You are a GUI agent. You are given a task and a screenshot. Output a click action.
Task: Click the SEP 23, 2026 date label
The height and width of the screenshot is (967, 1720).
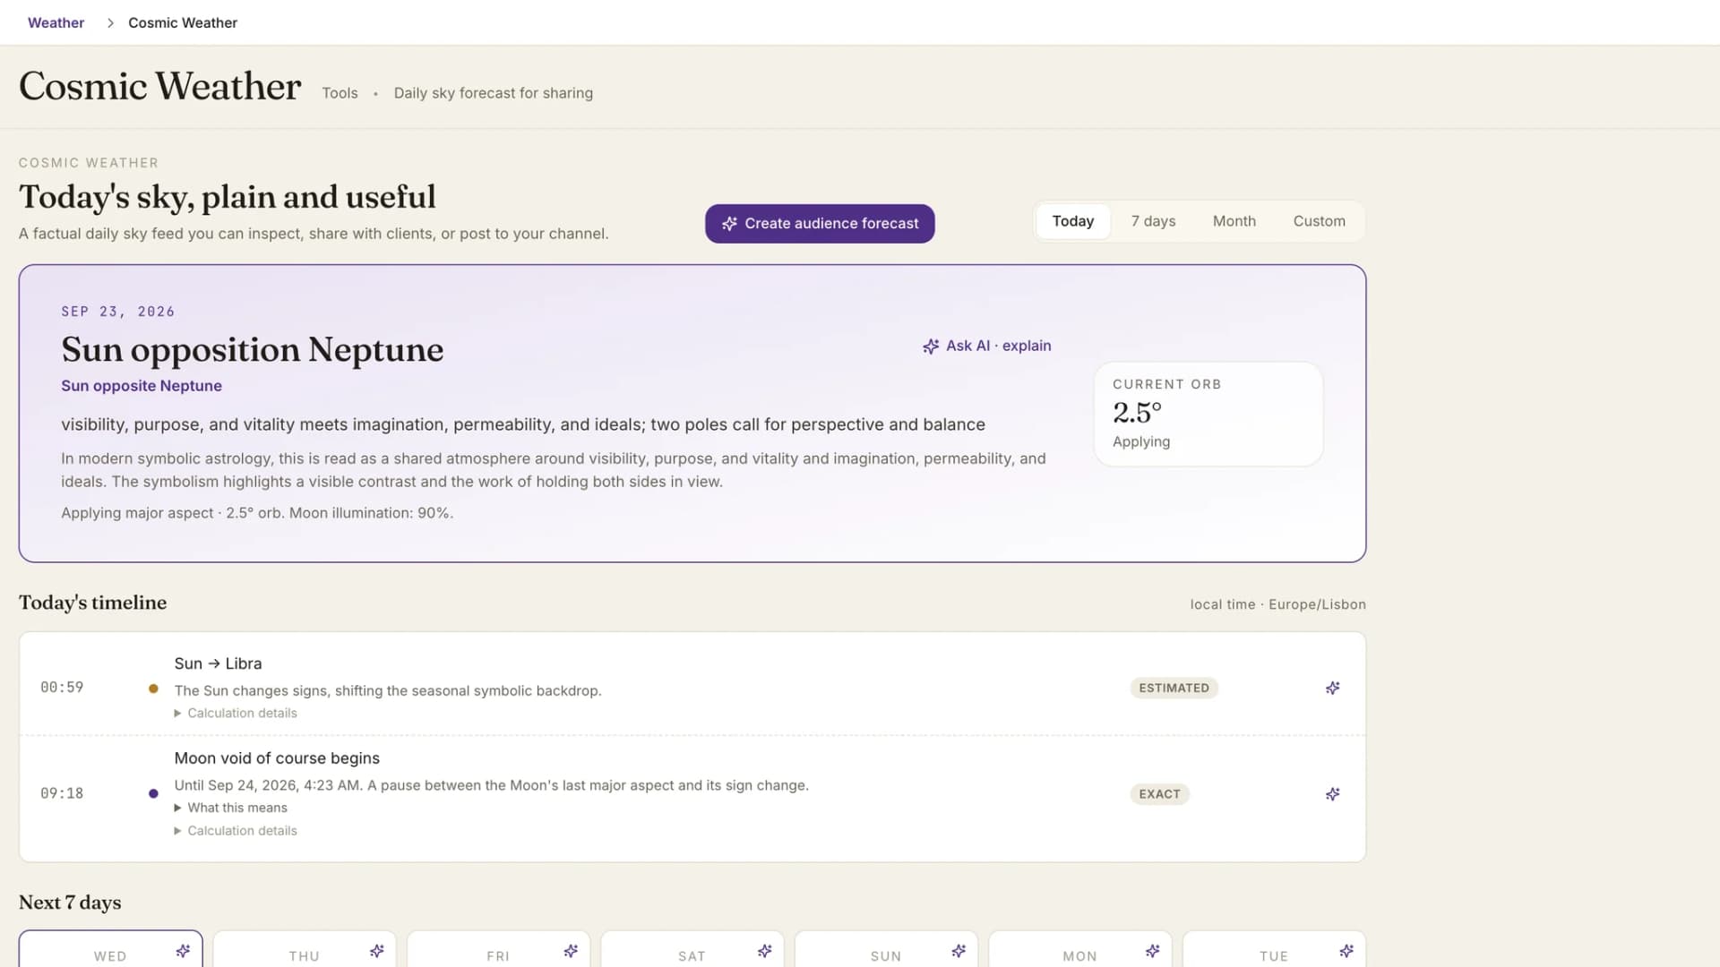(x=117, y=312)
